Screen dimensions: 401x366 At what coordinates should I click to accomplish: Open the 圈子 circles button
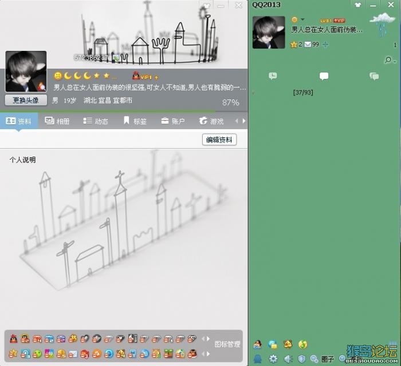(328, 359)
